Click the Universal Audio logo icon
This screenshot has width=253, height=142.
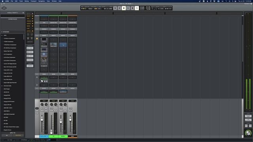[x=4, y=8]
